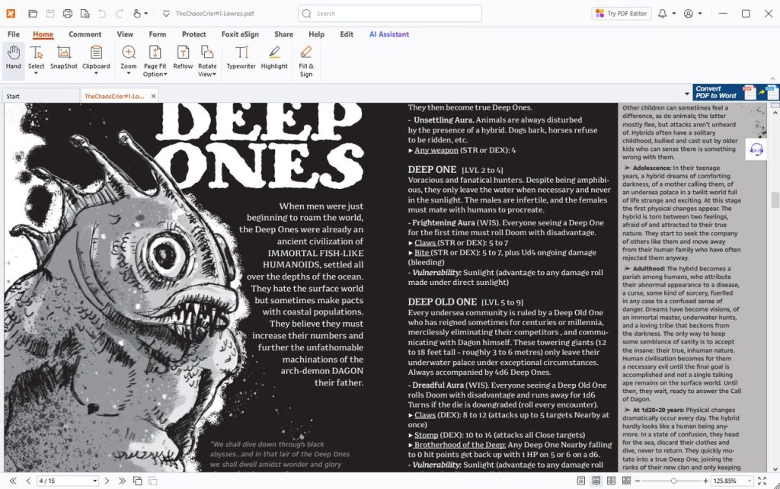
Task: Click the Undo arrow
Action: tap(102, 14)
